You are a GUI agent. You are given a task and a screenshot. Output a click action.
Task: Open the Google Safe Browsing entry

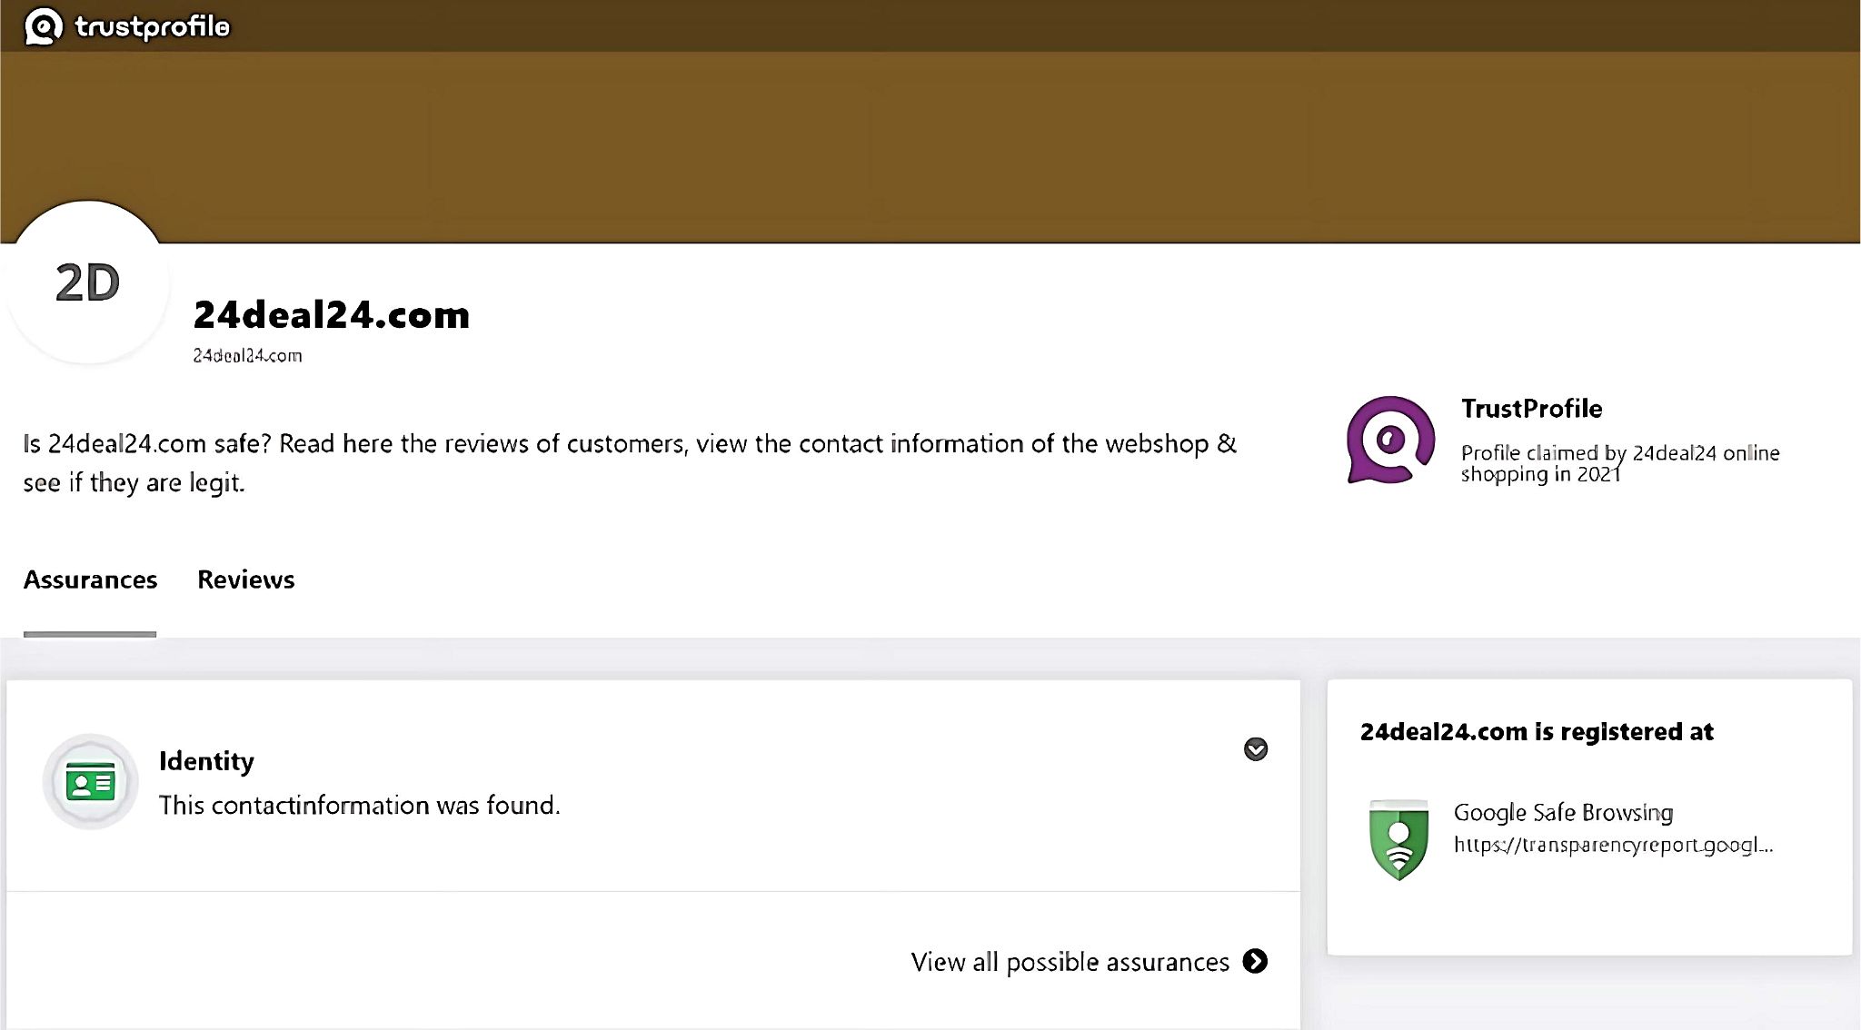tap(1563, 812)
